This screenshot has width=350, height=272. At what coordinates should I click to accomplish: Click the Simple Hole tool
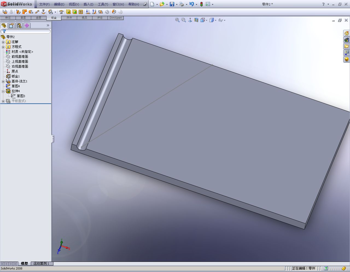click(x=75, y=12)
